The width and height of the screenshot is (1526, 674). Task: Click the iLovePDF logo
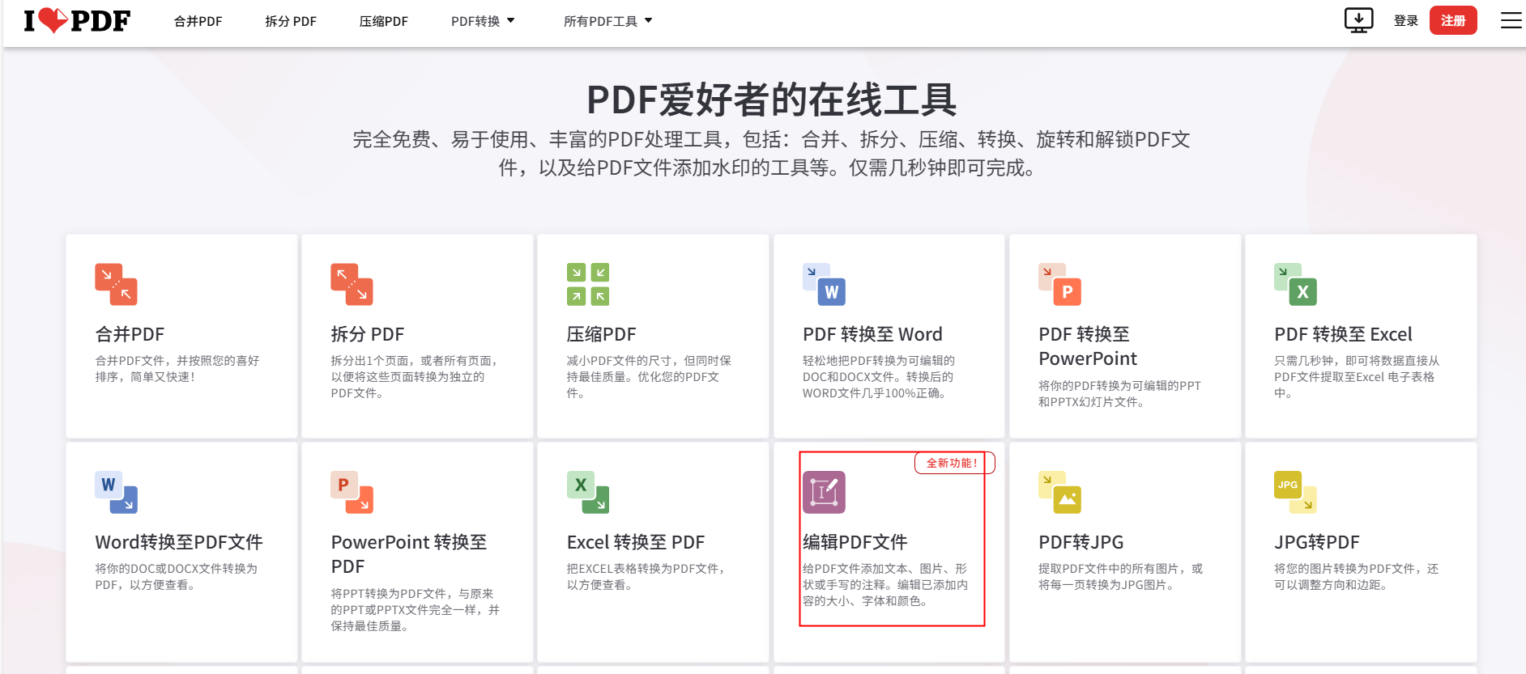[x=77, y=20]
